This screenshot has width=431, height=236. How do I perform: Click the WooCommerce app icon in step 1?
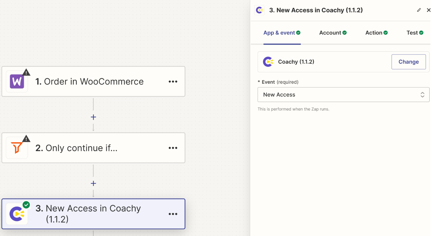(x=17, y=81)
